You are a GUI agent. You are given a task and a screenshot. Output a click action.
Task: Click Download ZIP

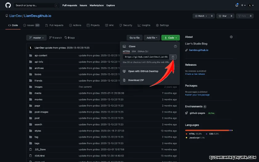(136, 80)
